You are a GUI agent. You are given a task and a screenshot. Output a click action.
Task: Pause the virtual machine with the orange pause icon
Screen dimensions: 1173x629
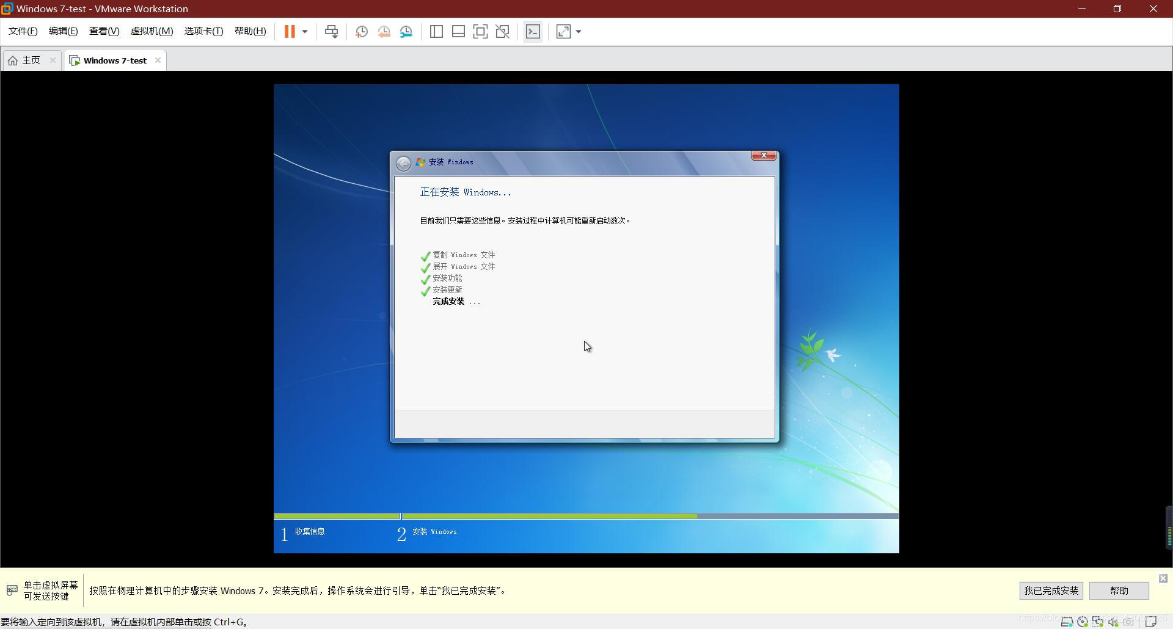click(x=290, y=31)
